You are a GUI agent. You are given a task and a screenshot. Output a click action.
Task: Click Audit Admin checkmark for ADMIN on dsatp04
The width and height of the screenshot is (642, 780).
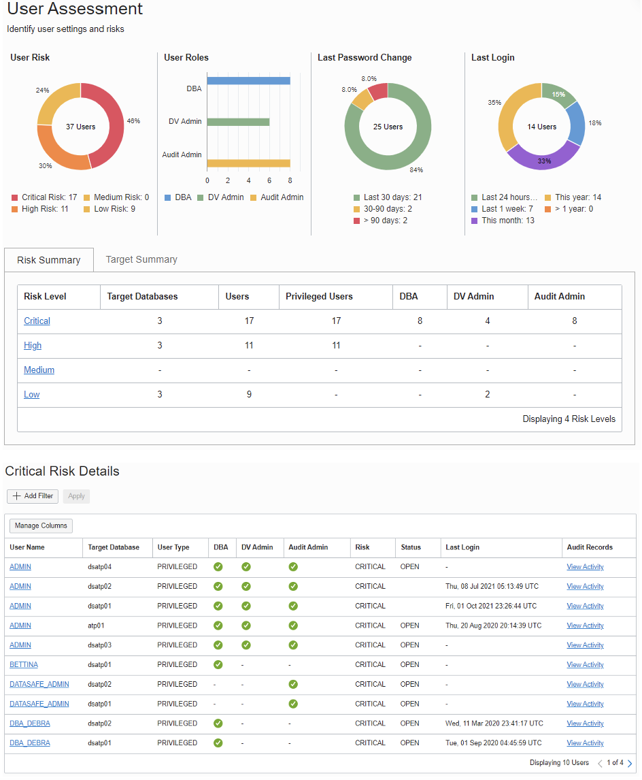pyautogui.click(x=293, y=566)
